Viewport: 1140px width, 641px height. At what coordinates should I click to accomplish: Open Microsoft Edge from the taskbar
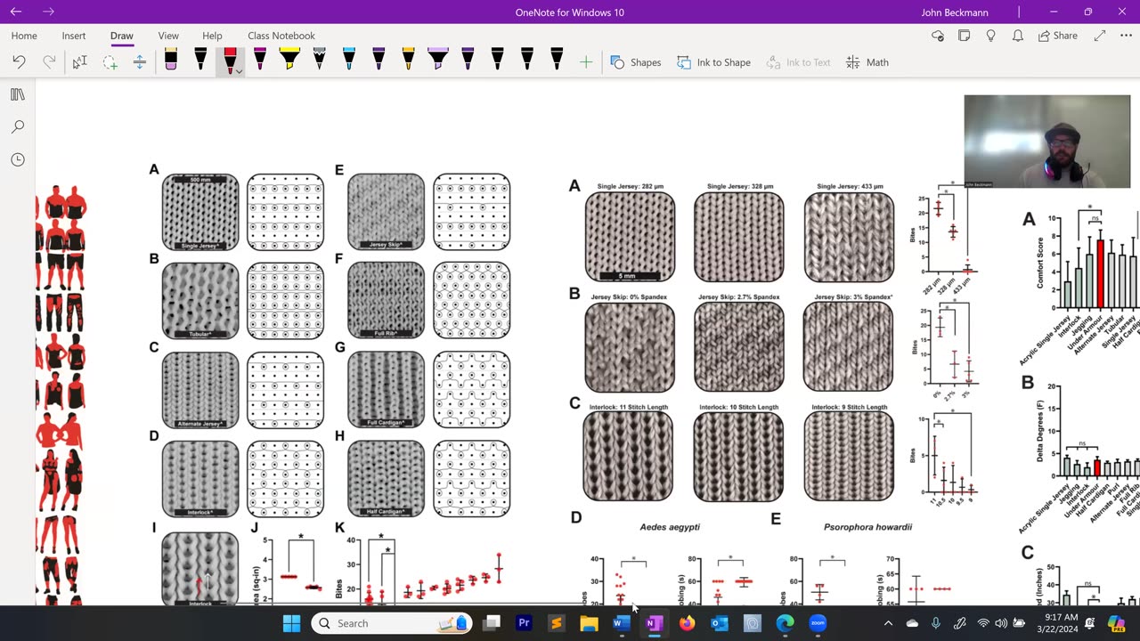[x=785, y=623]
